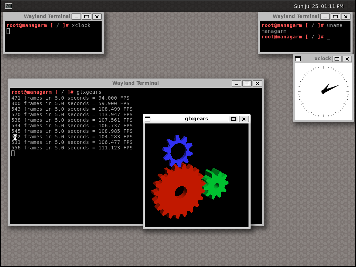Open the terminal launcher icon in top panel
The height and width of the screenshot is (267, 356).
pos(8,6)
